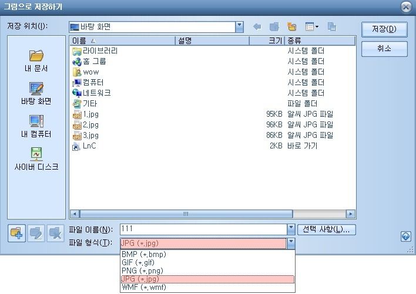Click the scroll right arrow

pyautogui.click(x=351, y=214)
